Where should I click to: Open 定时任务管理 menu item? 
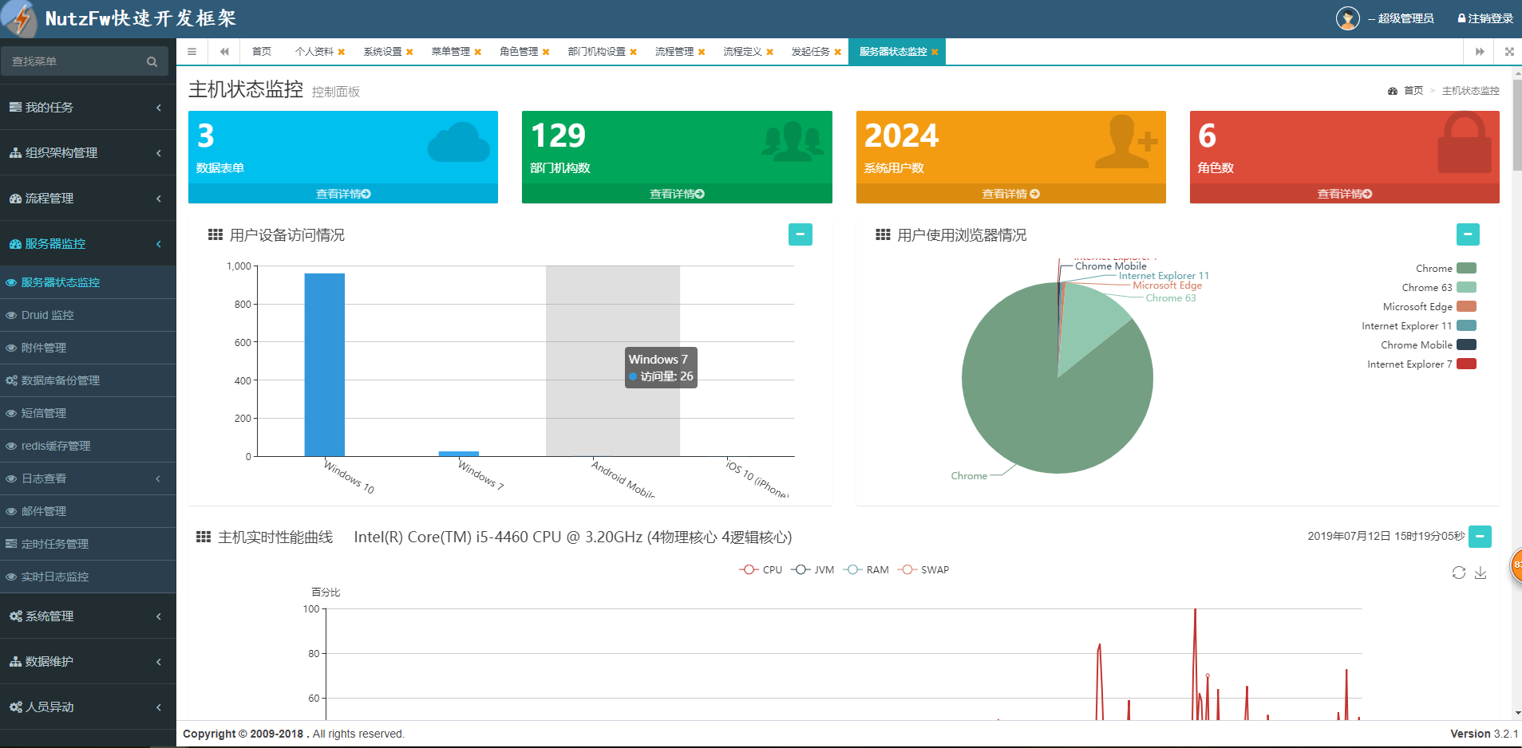88,544
